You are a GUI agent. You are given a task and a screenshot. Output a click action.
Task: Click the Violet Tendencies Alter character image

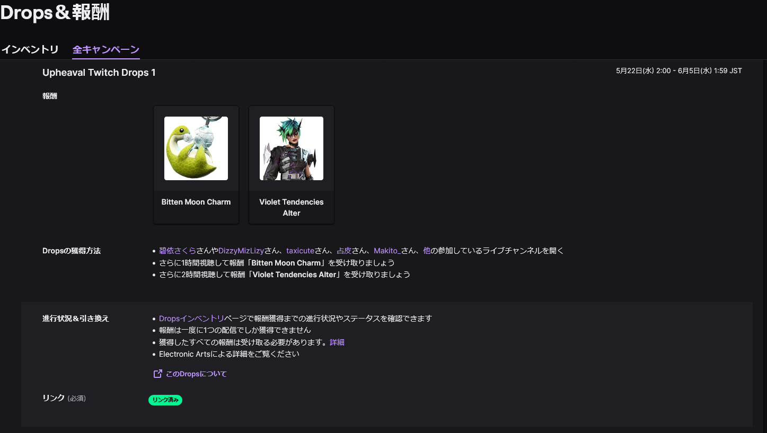pyautogui.click(x=292, y=148)
